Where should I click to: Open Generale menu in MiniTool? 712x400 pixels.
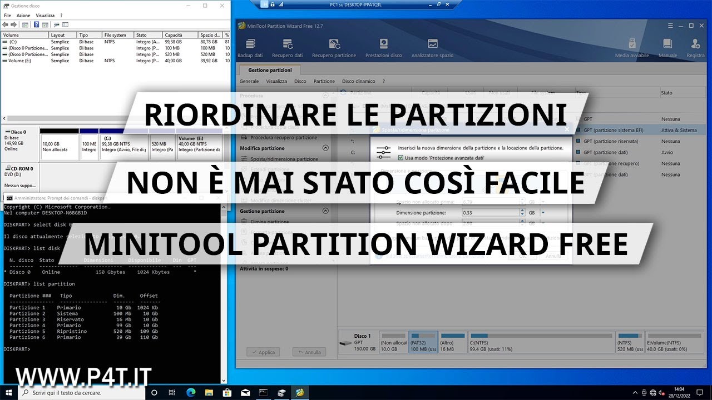point(249,81)
